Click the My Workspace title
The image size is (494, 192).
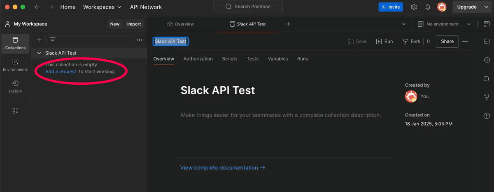coord(30,24)
